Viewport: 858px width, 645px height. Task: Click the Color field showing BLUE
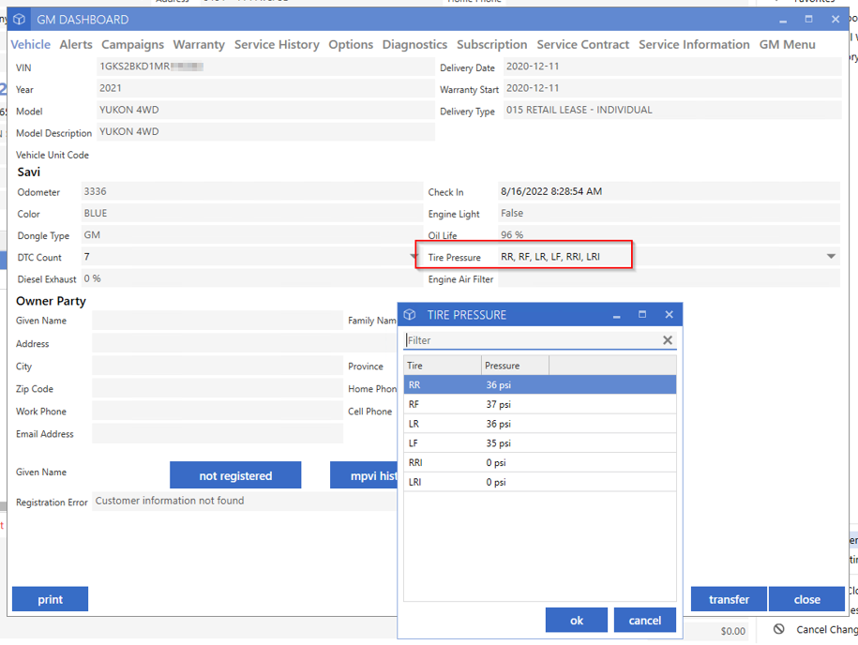251,214
